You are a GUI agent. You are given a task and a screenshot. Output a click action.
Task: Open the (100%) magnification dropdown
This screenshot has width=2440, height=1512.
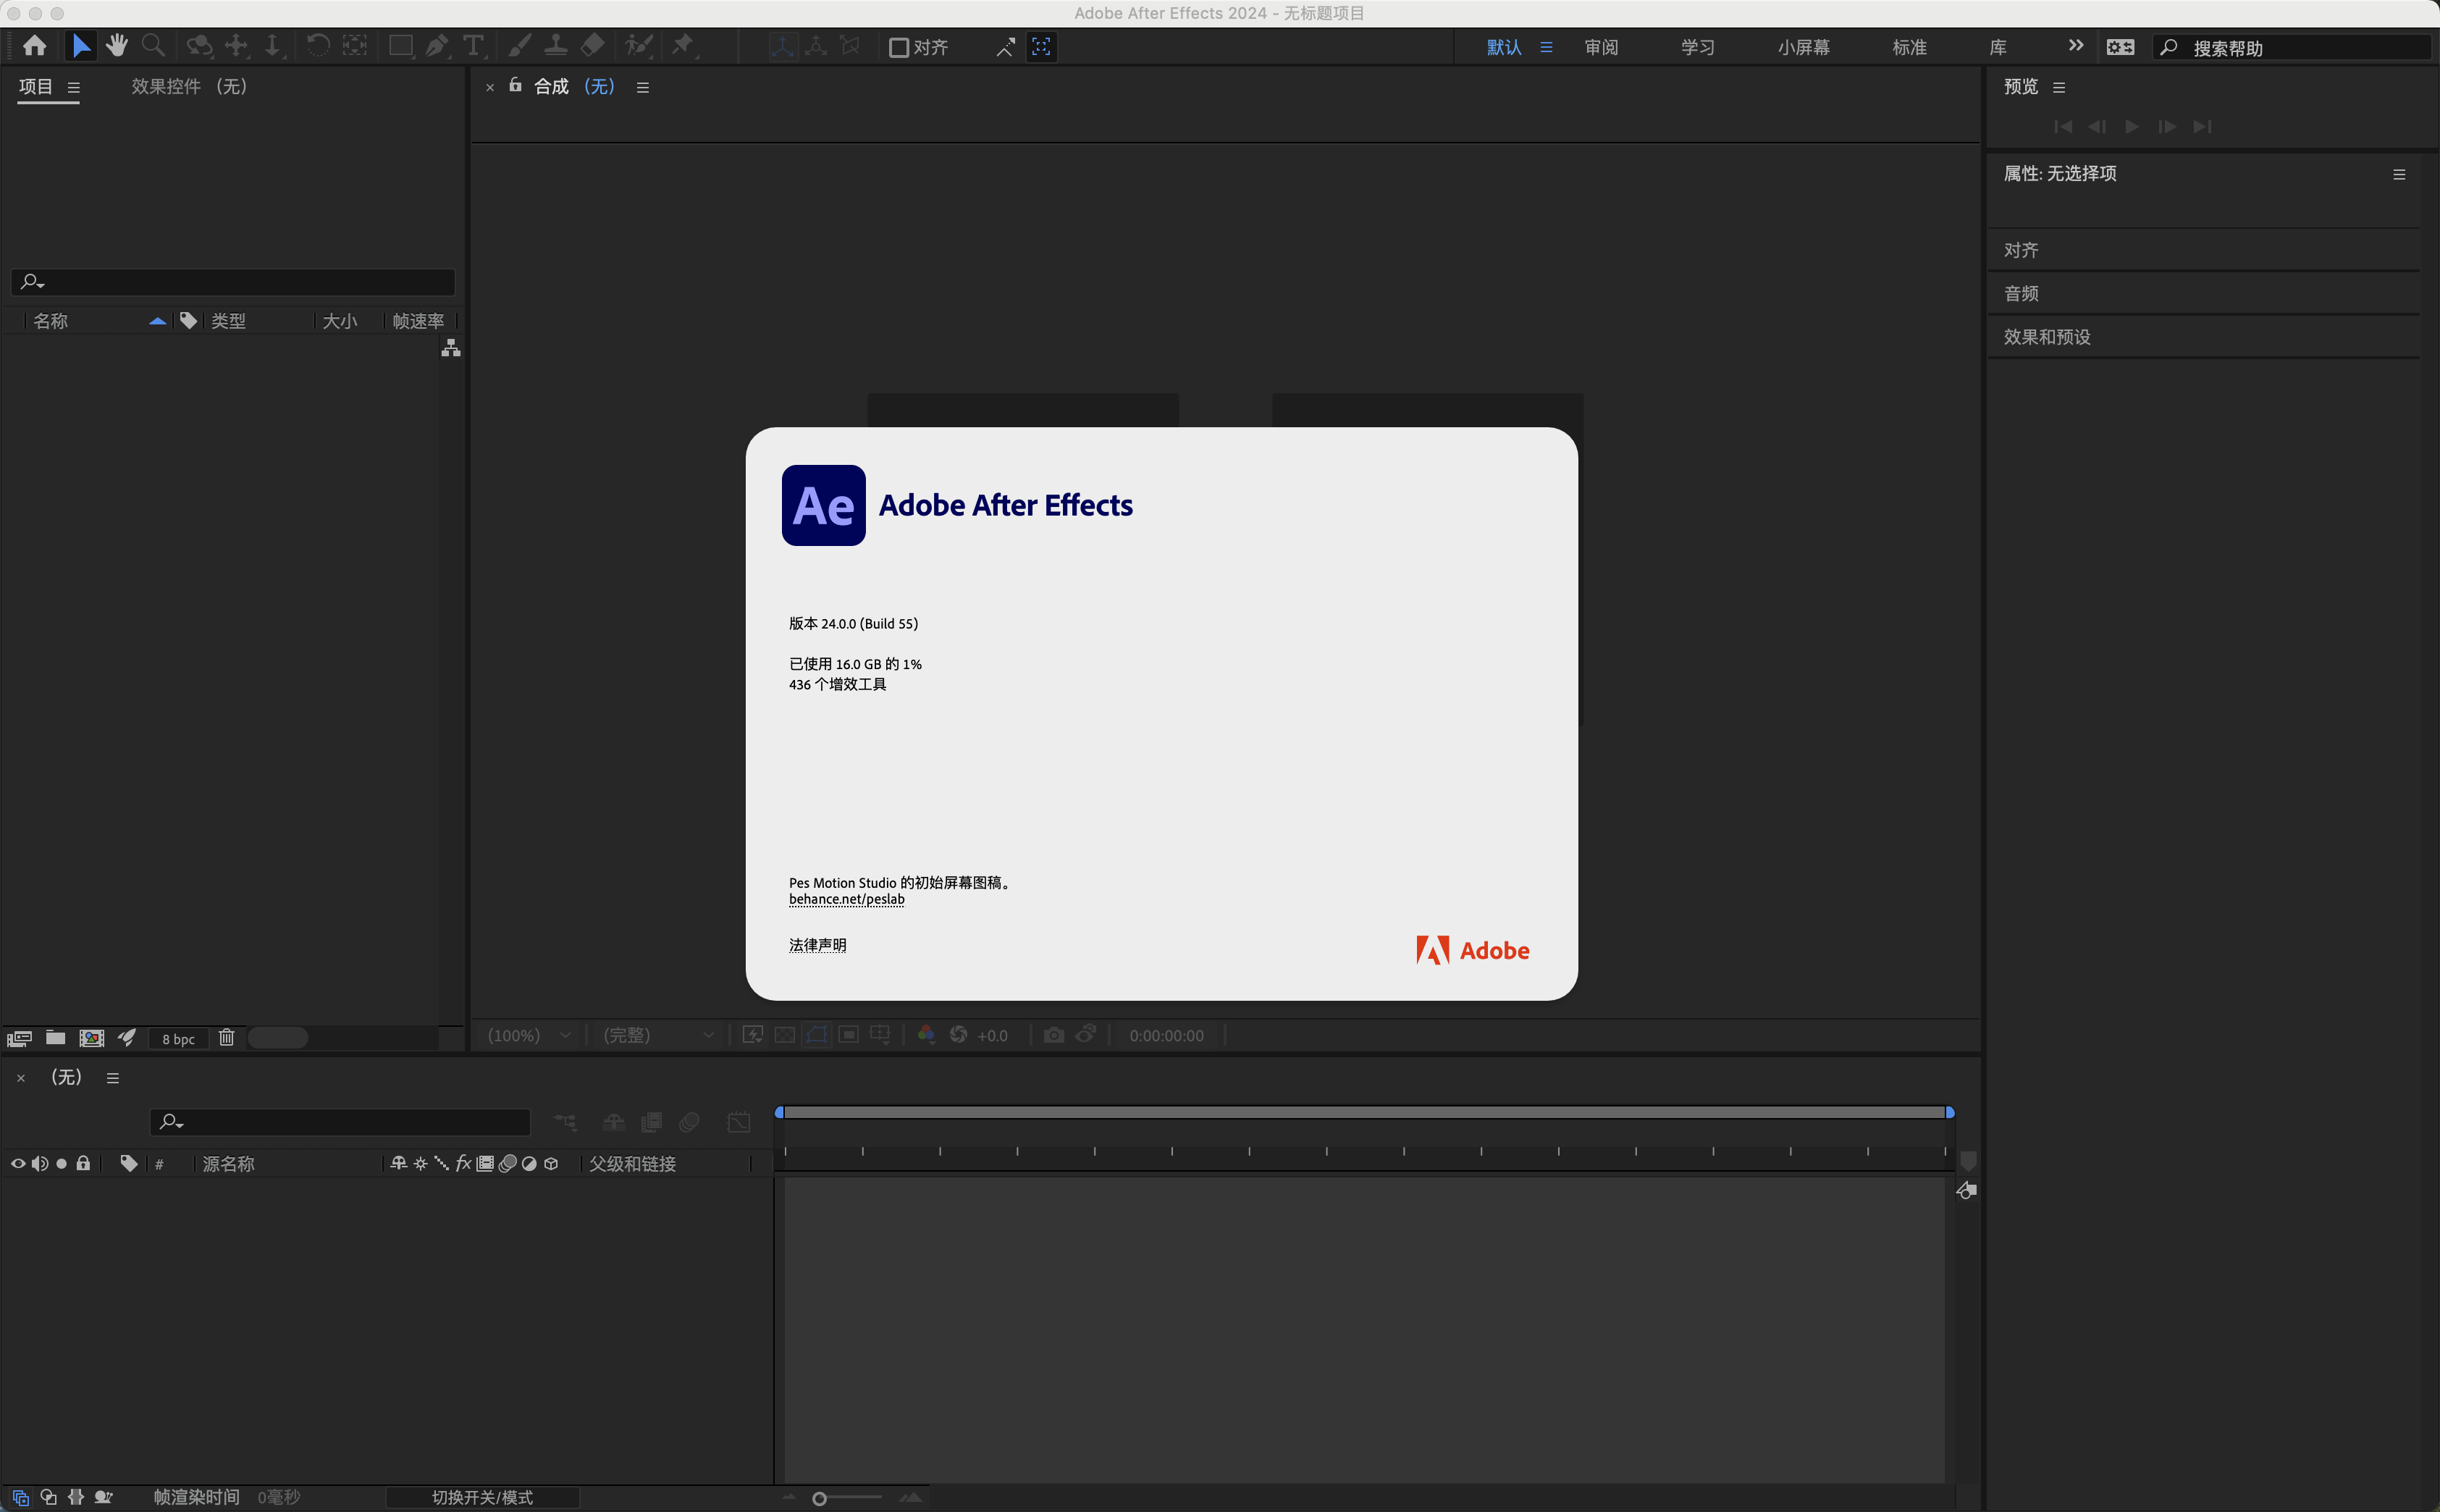[x=529, y=1035]
